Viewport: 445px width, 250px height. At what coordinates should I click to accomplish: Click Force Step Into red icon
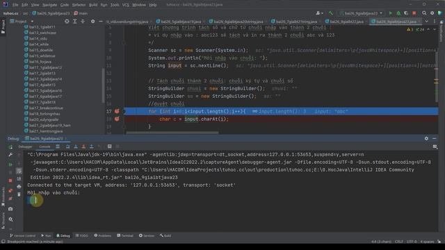pyautogui.click(x=83, y=147)
